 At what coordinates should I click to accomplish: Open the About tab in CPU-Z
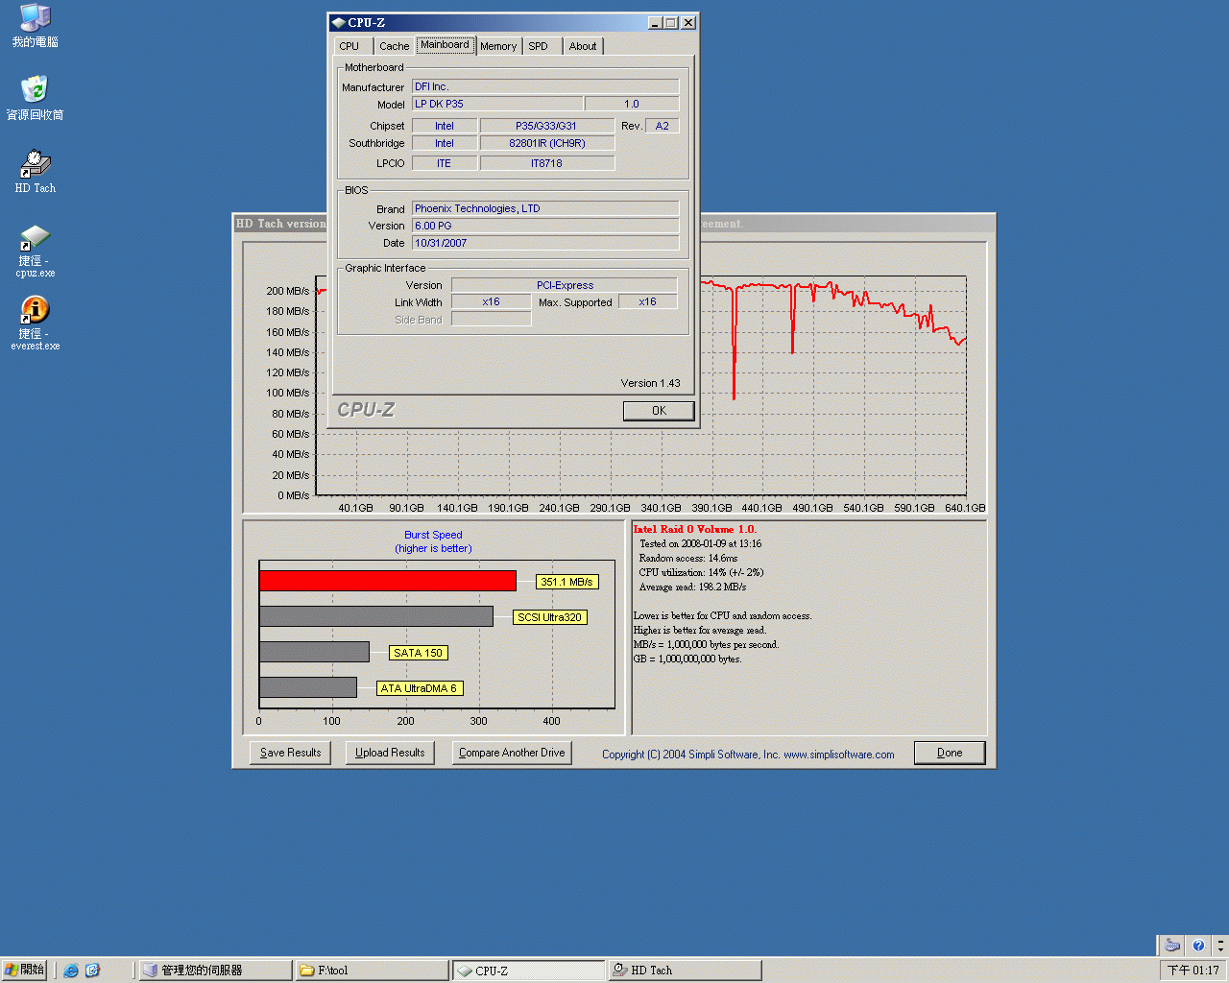tap(582, 46)
